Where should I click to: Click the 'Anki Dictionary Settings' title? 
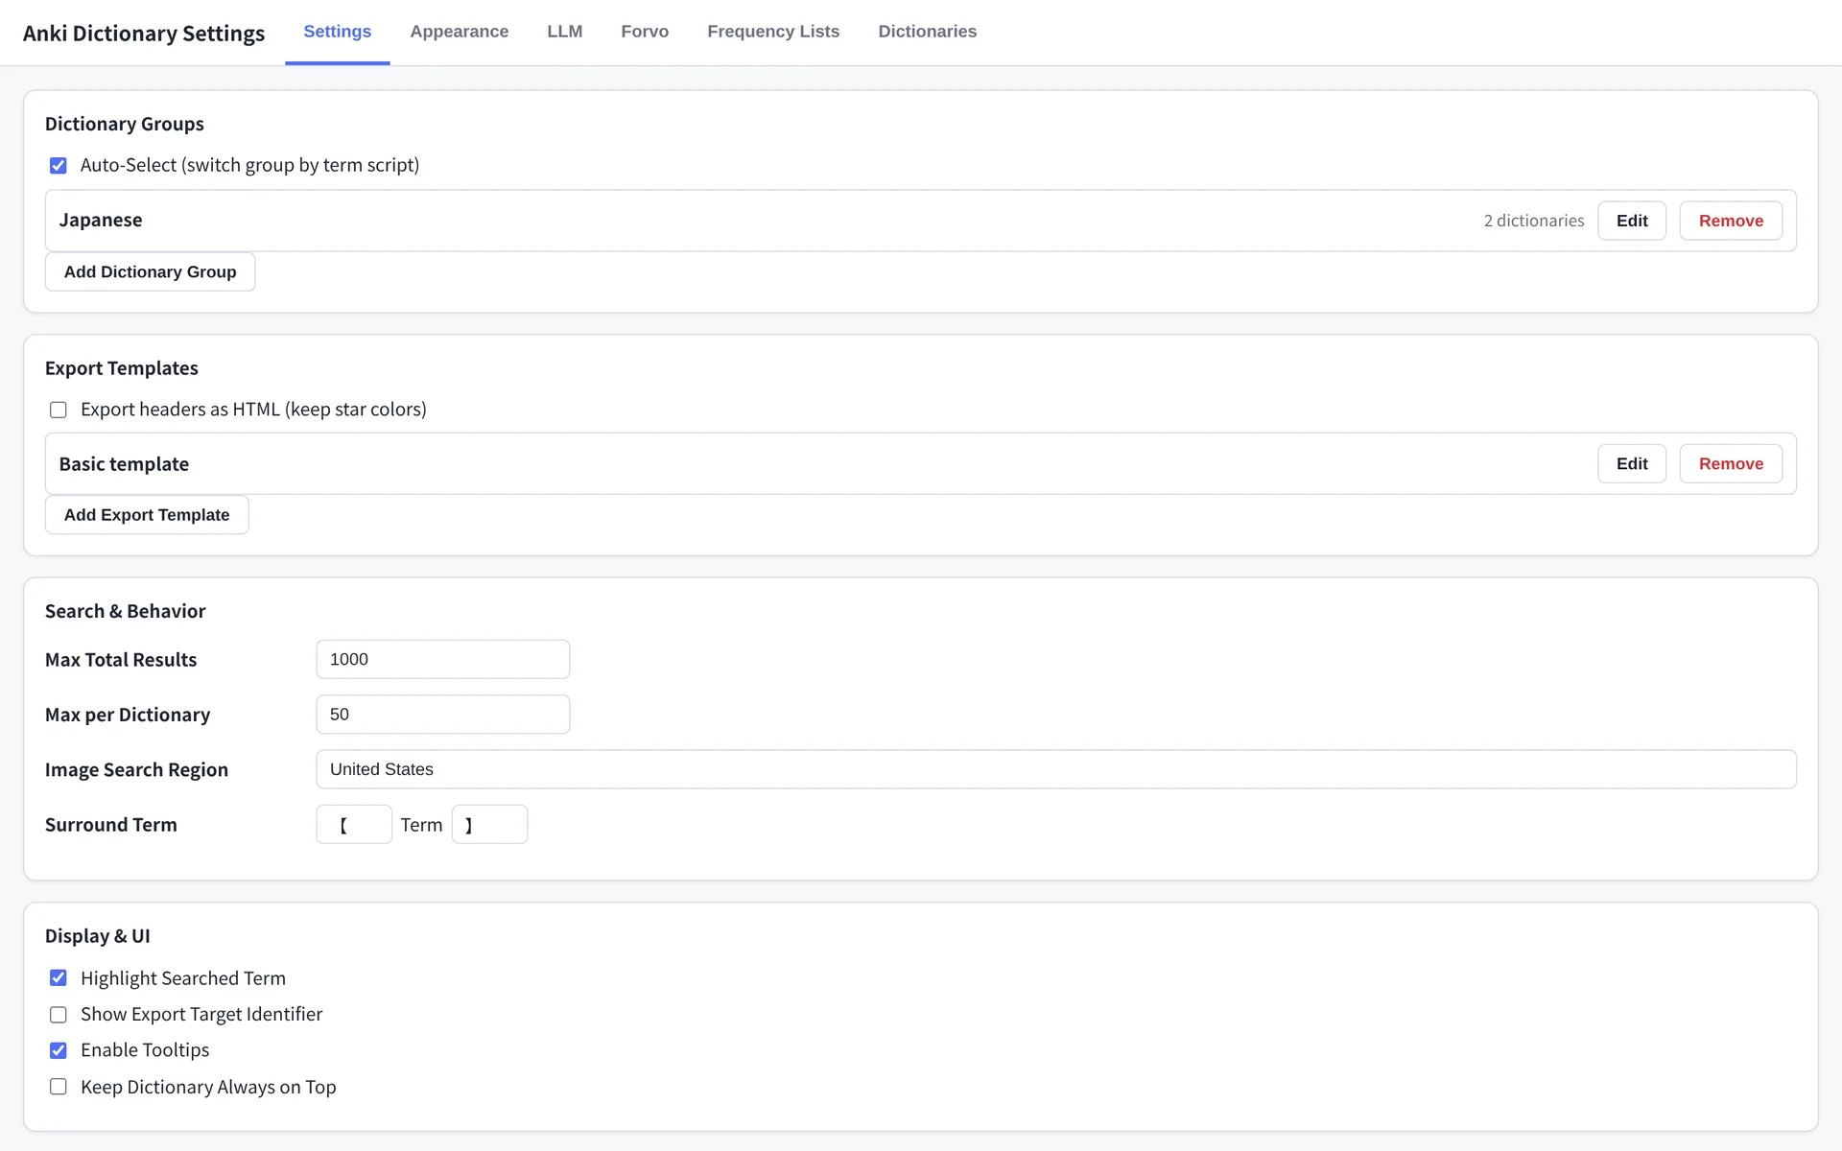point(144,34)
